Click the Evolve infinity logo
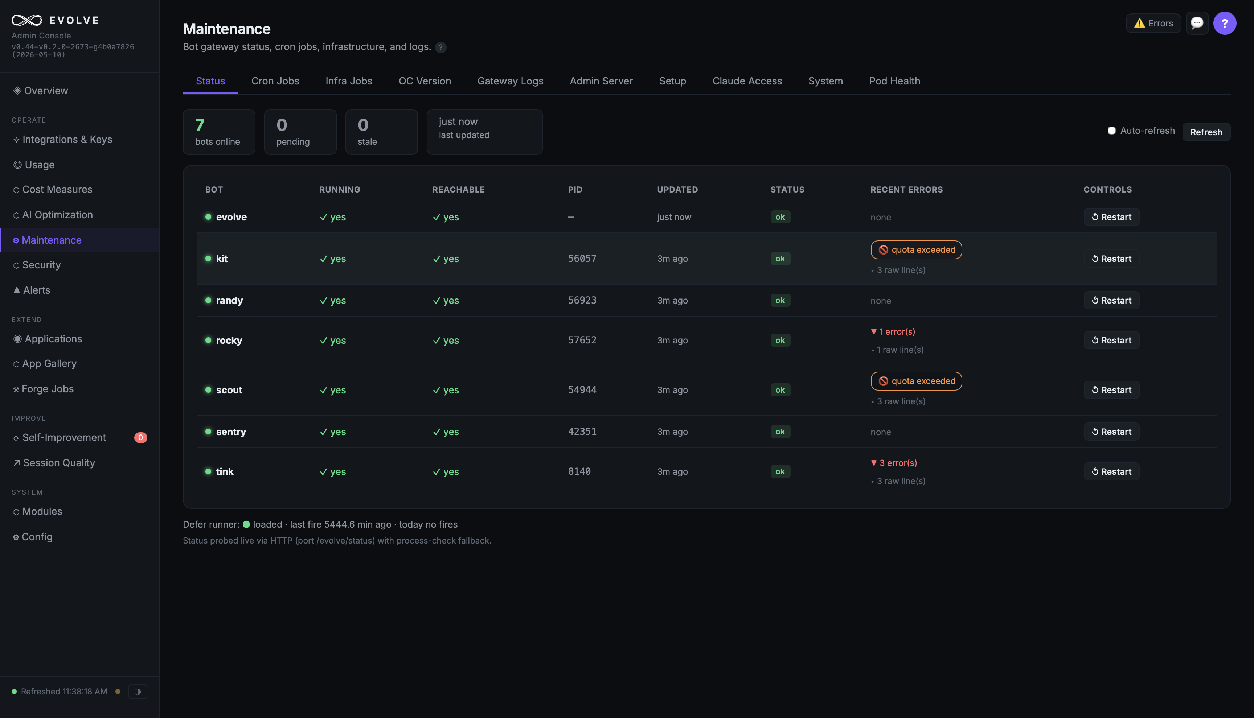The image size is (1254, 718). (26, 20)
